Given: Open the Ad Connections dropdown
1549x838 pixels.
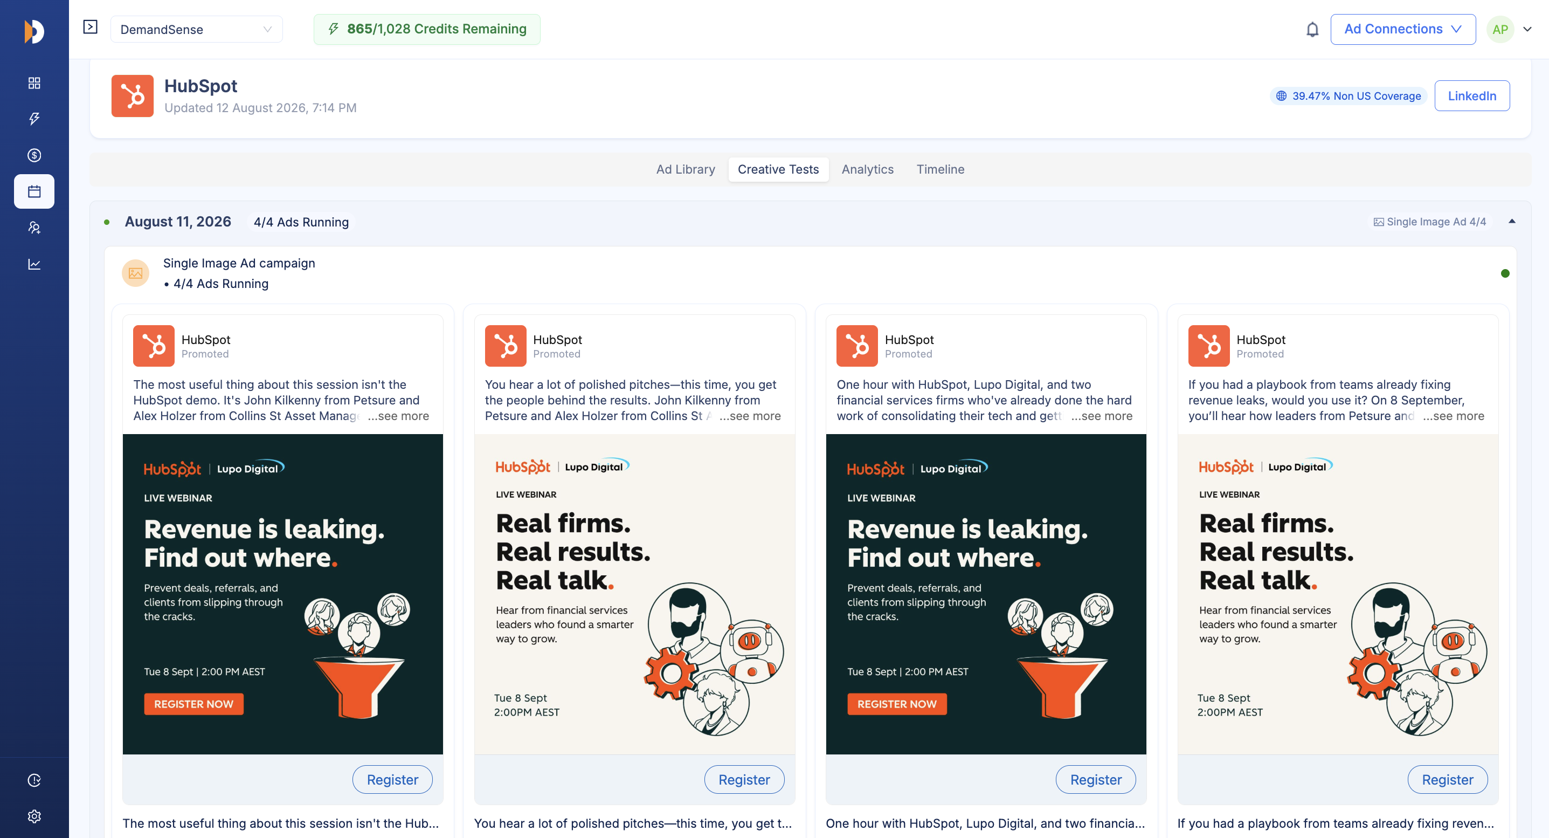Looking at the screenshot, I should click(1403, 29).
